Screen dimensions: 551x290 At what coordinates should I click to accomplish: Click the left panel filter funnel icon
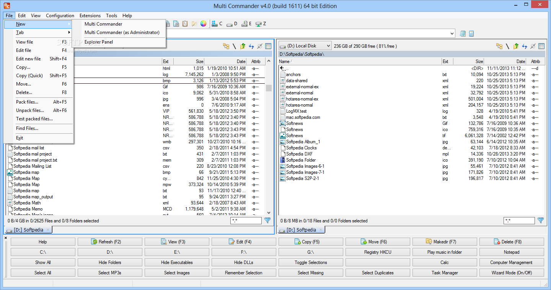pyautogui.click(x=267, y=220)
